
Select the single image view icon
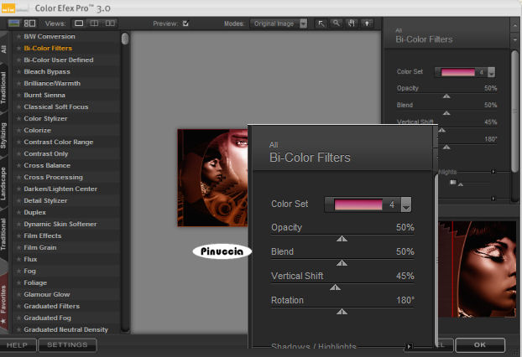(x=79, y=23)
